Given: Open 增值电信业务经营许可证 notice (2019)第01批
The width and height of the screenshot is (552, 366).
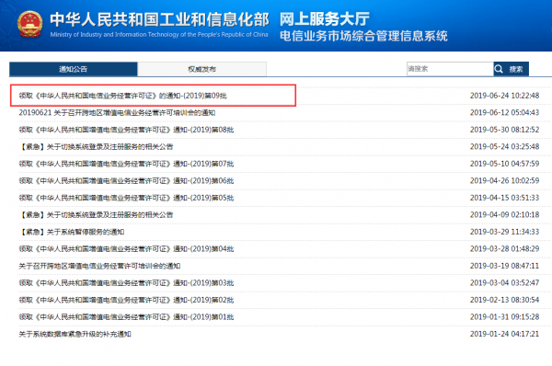Looking at the screenshot, I should coord(126,316).
